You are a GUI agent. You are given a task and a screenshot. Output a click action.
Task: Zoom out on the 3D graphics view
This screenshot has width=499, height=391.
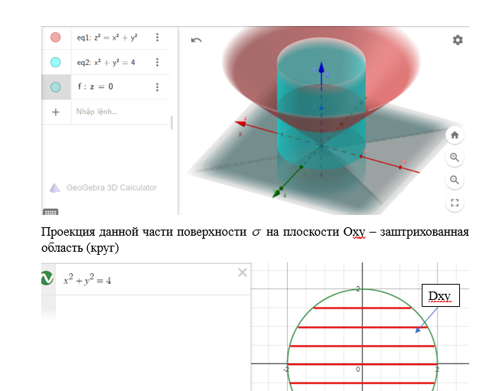point(455,181)
